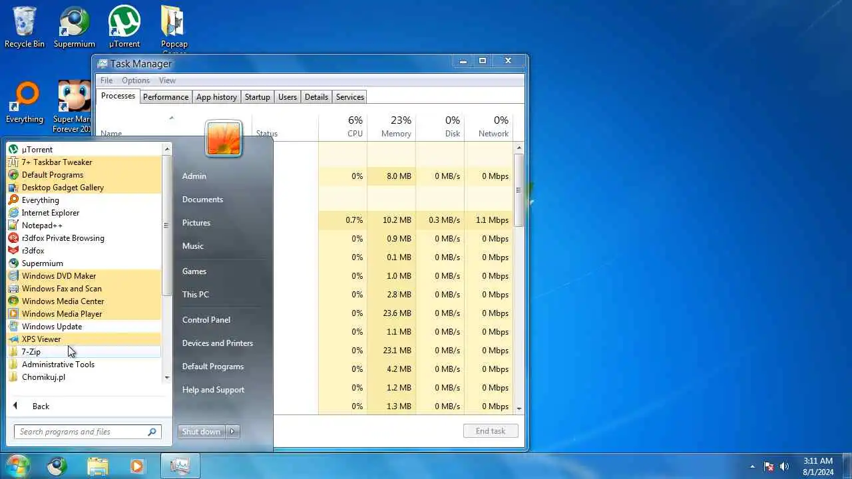Open Help and Support link
This screenshot has width=852, height=479.
coord(213,390)
